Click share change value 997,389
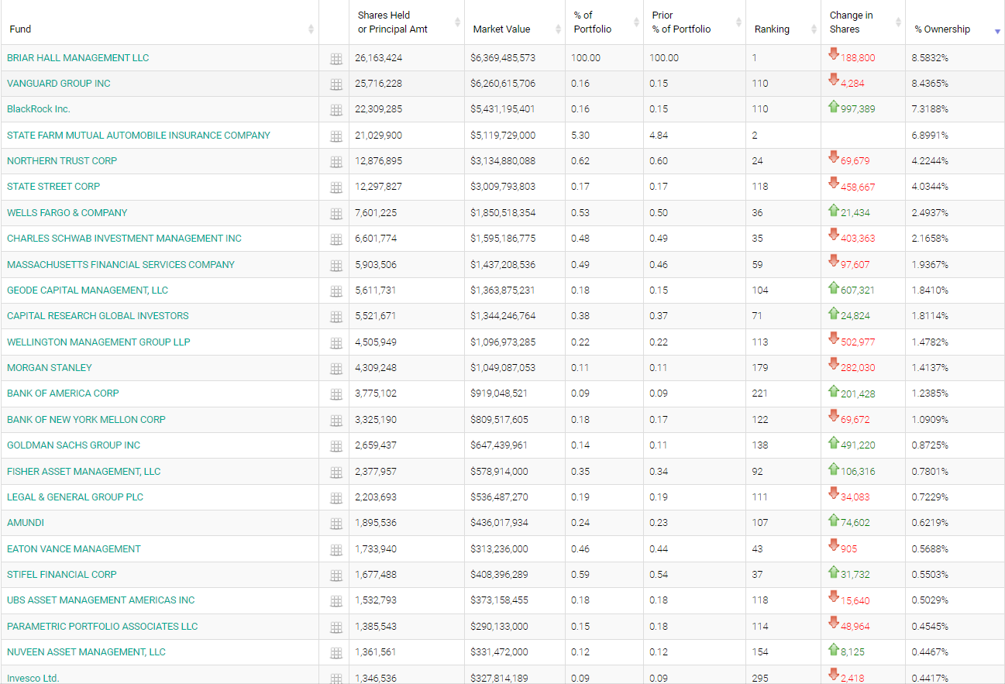Viewport: 1005px width, 684px height. 858,109
